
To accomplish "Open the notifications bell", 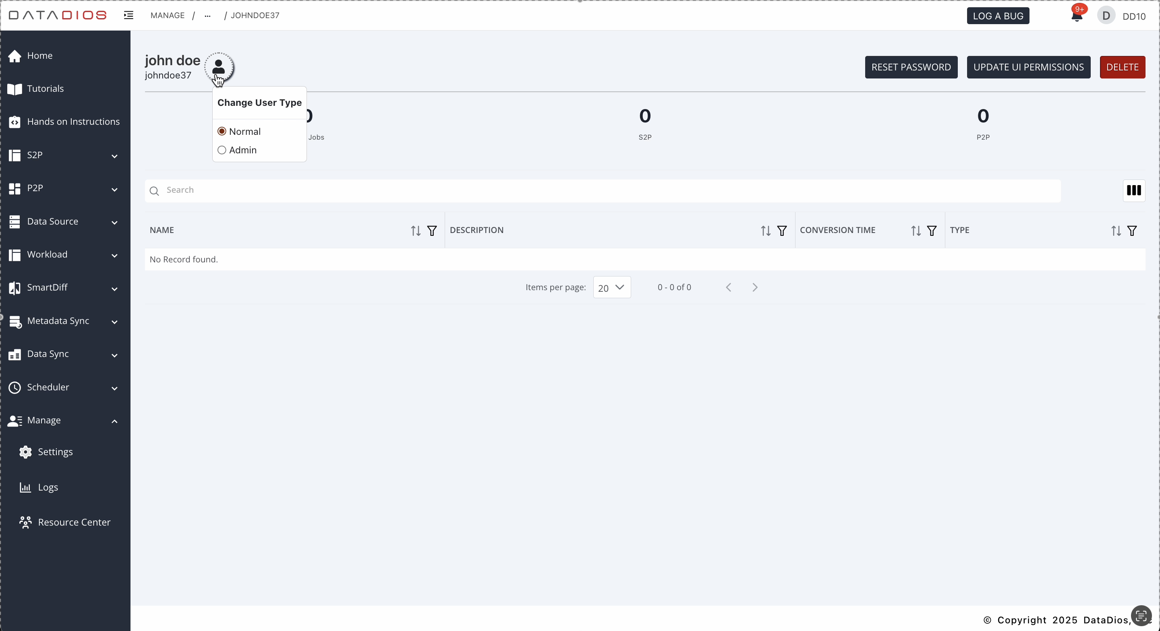I will 1076,16.
